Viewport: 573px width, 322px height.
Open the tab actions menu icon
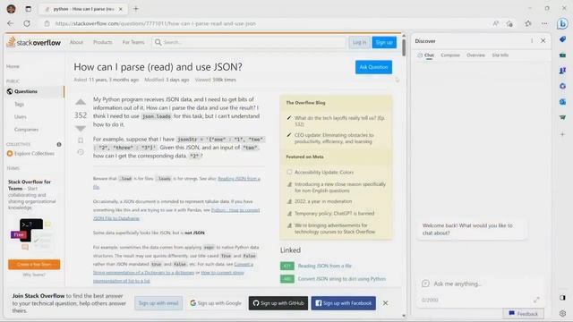pos(28,9)
